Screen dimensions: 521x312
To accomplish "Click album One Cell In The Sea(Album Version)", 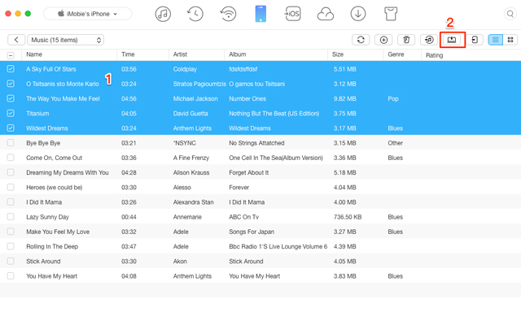I will (x=276, y=158).
